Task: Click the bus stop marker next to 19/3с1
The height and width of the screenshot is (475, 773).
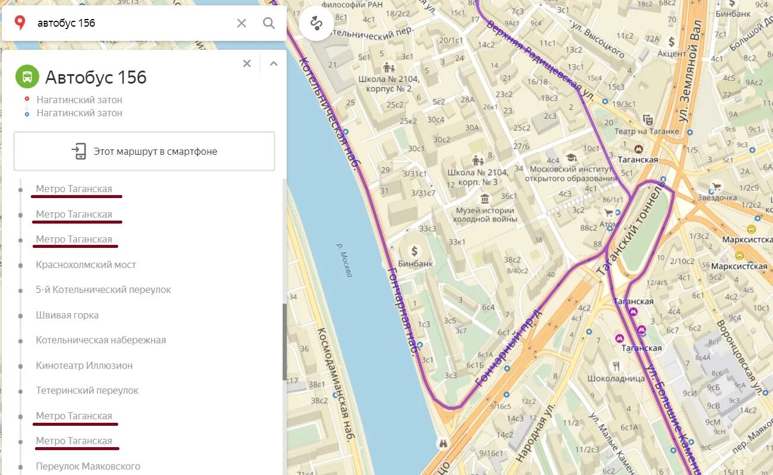Action: click(605, 101)
